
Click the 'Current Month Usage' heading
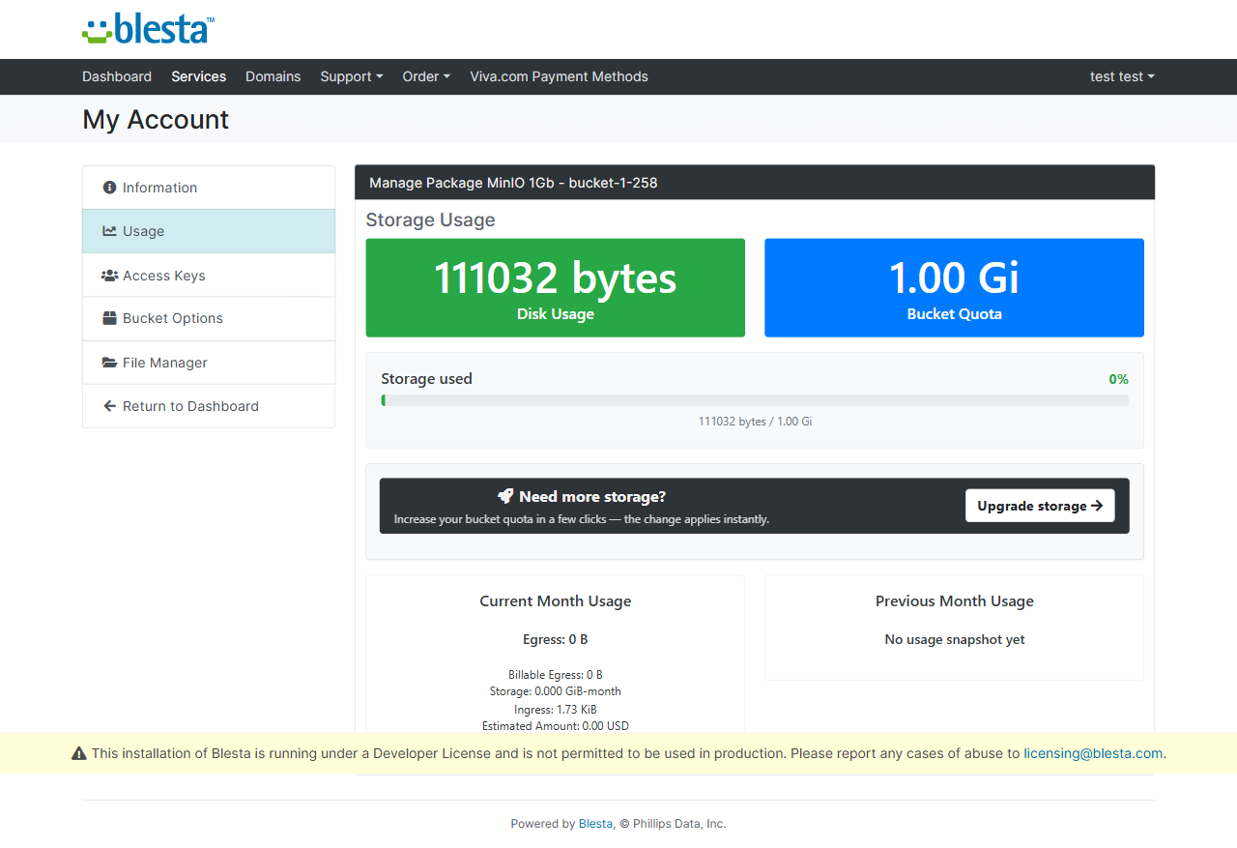coord(556,601)
